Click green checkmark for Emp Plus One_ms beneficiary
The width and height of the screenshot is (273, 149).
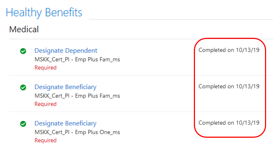click(23, 124)
